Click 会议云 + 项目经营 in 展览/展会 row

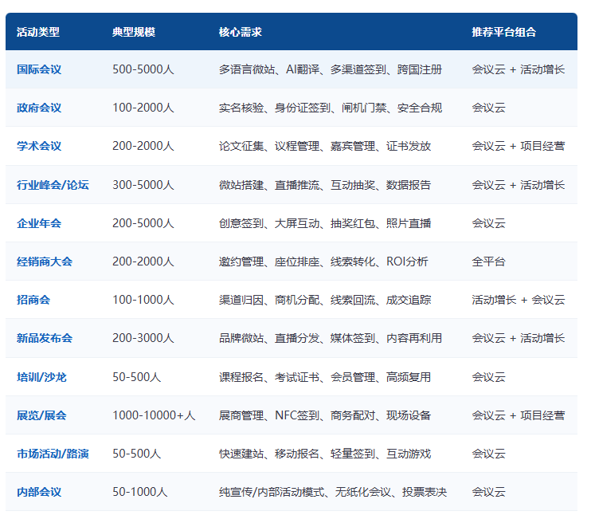(x=518, y=415)
